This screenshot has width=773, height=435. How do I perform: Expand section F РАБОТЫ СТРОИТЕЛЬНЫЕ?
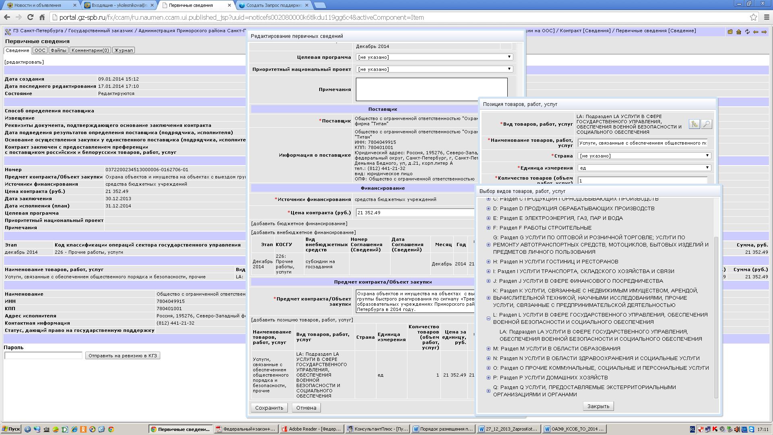coord(488,228)
